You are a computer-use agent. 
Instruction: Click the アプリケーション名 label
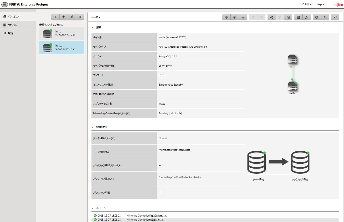[102, 103]
